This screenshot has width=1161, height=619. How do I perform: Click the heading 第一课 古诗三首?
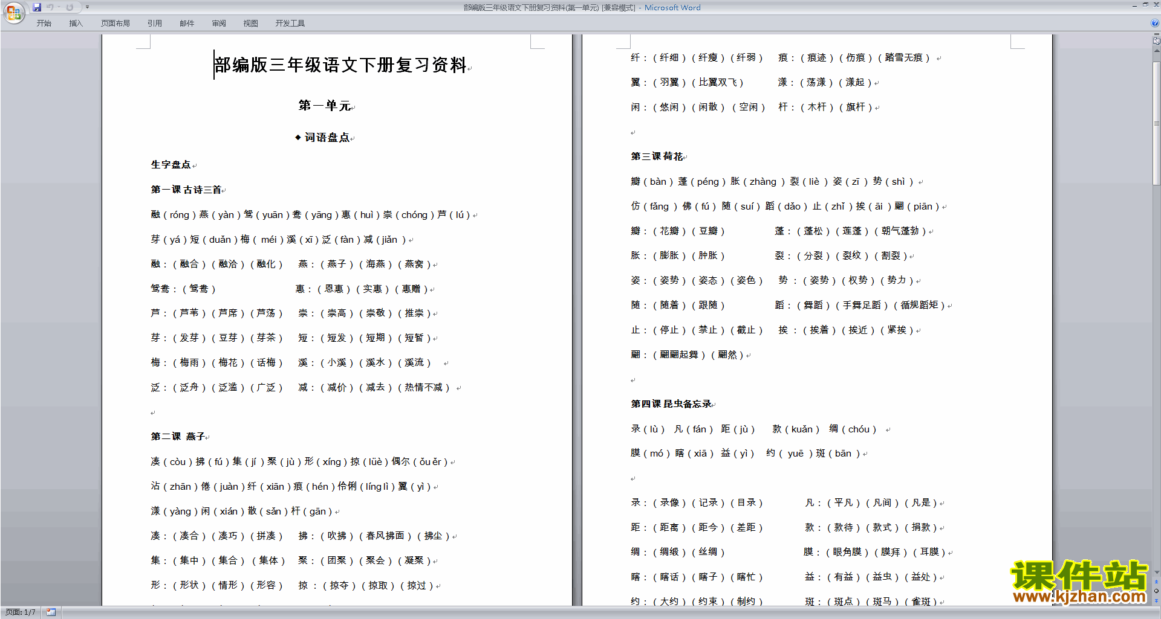pos(186,190)
